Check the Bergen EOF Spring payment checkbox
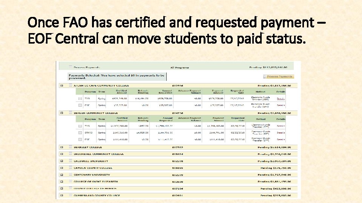Image resolution: width=362 pixels, height=203 pixels. point(80,139)
